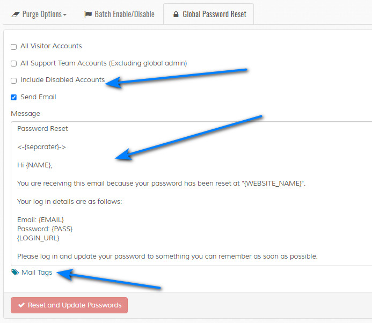Uncheck the Send Email checkbox
This screenshot has width=372, height=323.
[14, 97]
